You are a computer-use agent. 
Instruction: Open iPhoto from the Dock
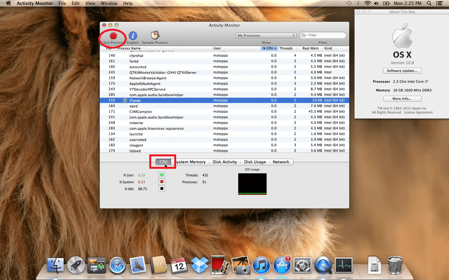(x=240, y=265)
